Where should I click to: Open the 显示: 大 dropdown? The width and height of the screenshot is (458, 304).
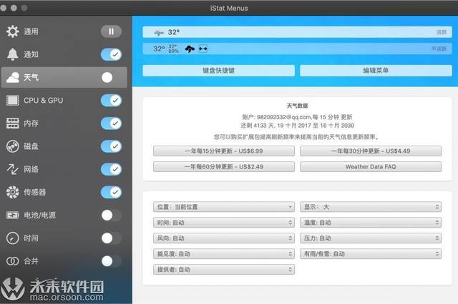(x=371, y=207)
